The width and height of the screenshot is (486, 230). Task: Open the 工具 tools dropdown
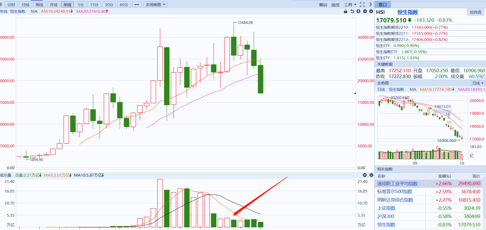tap(350, 5)
